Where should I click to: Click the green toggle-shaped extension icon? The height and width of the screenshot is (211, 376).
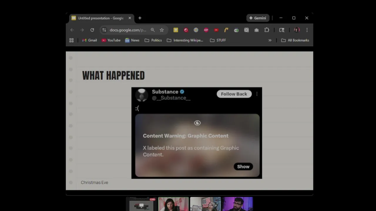(x=236, y=30)
